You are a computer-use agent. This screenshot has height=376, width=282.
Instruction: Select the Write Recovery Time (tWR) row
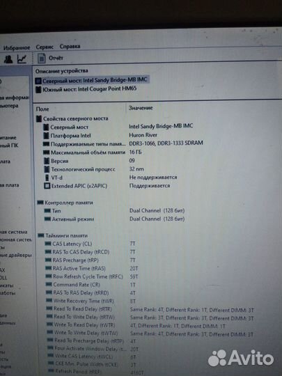[84, 301]
